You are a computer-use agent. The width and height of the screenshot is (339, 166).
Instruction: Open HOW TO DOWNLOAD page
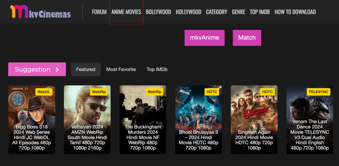(x=295, y=12)
